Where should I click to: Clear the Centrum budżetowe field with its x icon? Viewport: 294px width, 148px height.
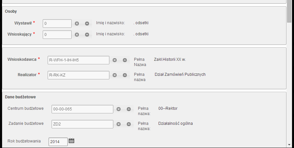tap(119, 109)
